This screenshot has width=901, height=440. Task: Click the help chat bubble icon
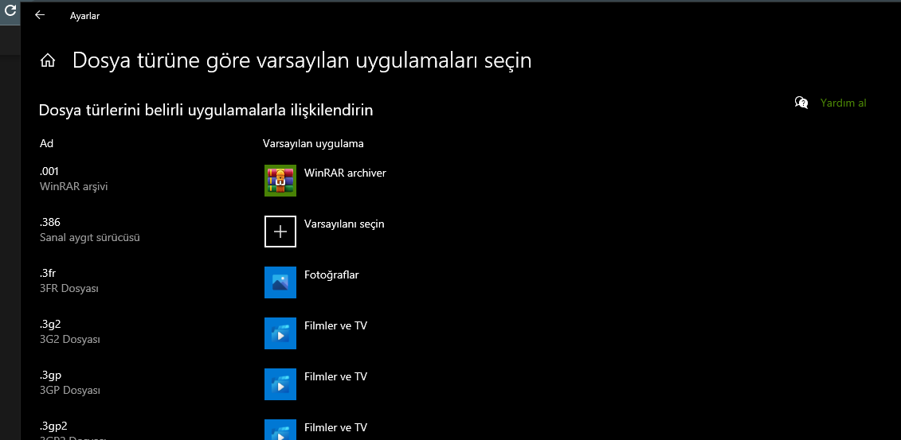801,103
